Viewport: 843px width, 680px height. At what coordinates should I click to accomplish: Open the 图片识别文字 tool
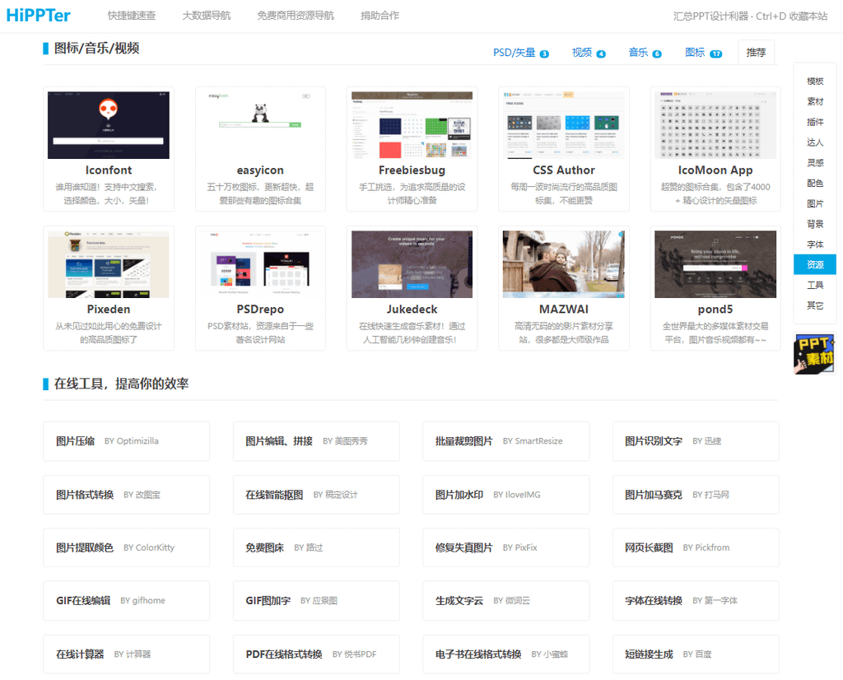click(696, 441)
